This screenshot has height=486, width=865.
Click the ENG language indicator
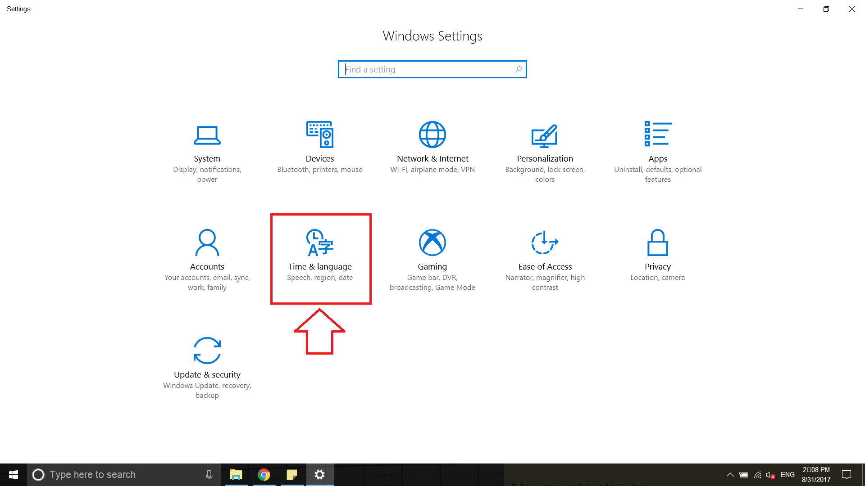point(788,474)
